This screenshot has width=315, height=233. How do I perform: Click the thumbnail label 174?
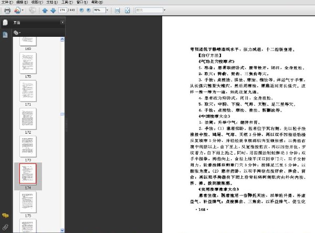tap(28, 188)
